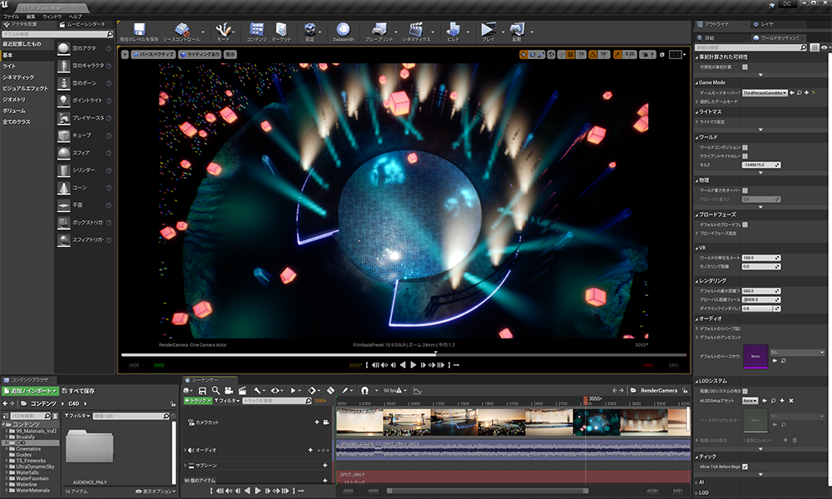832x499 pixels.
Task: Open the sequencer curve editor icon
Action: click(x=418, y=390)
